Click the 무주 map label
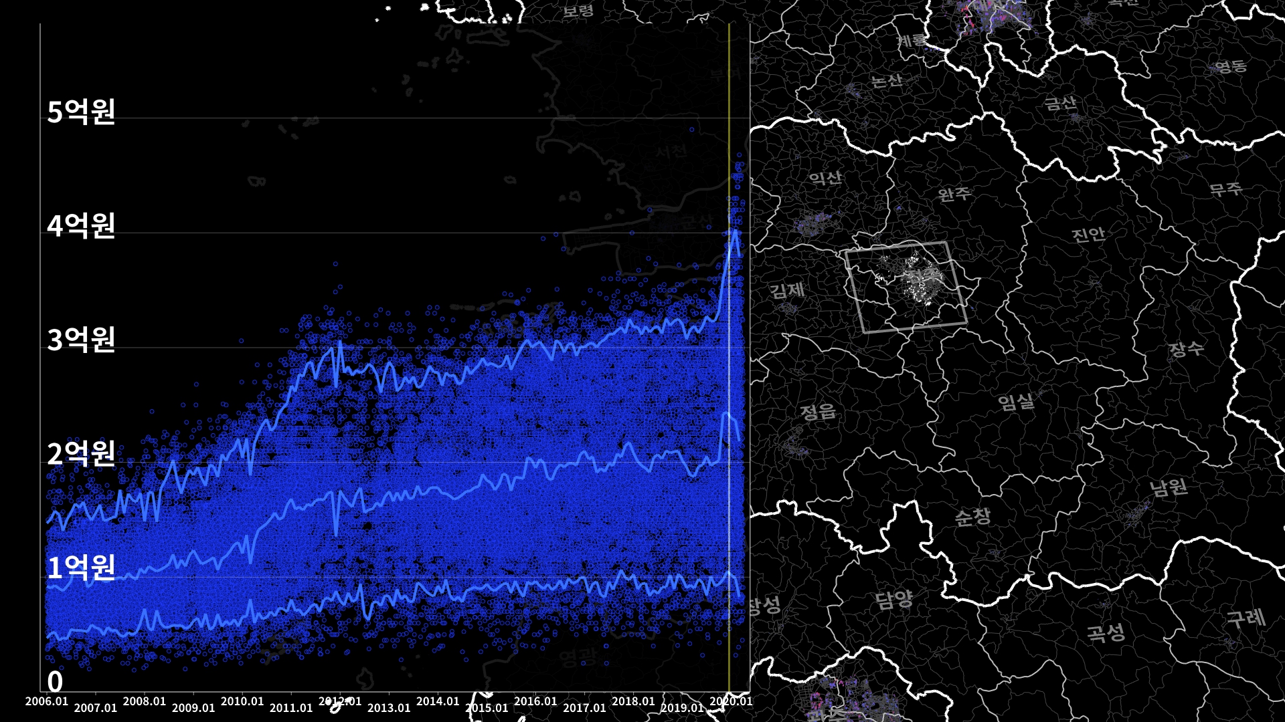This screenshot has height=722, width=1285. (x=1225, y=189)
